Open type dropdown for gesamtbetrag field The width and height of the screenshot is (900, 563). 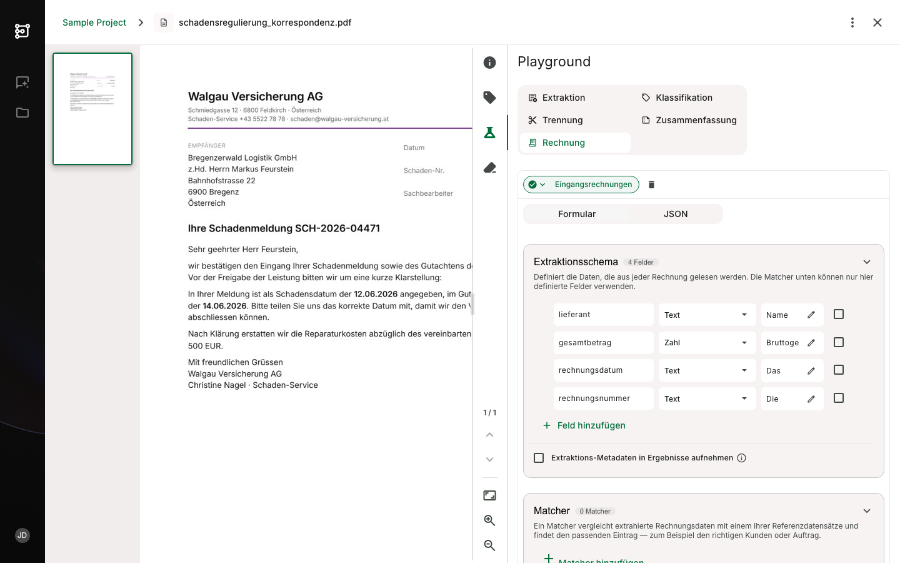tap(707, 343)
